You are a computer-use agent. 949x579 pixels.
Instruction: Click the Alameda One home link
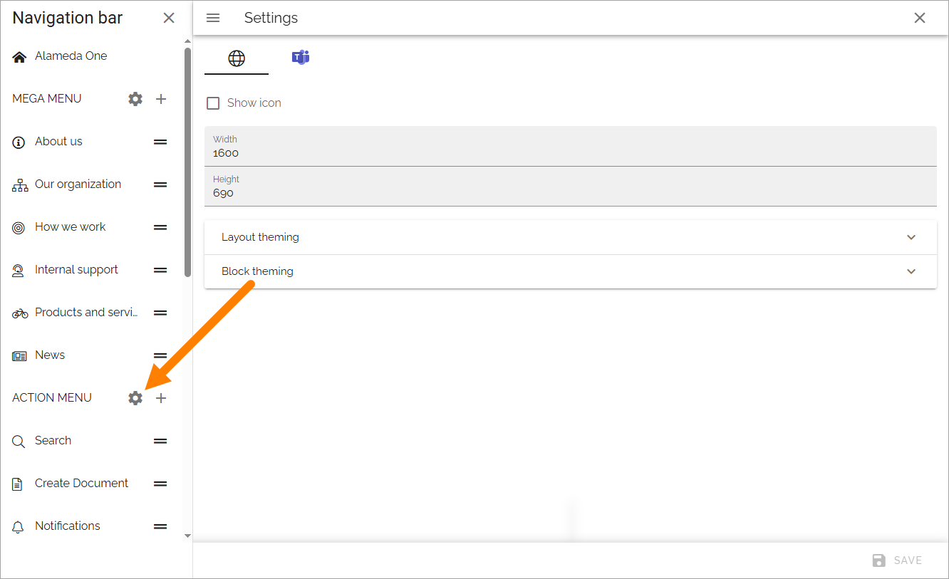point(71,56)
